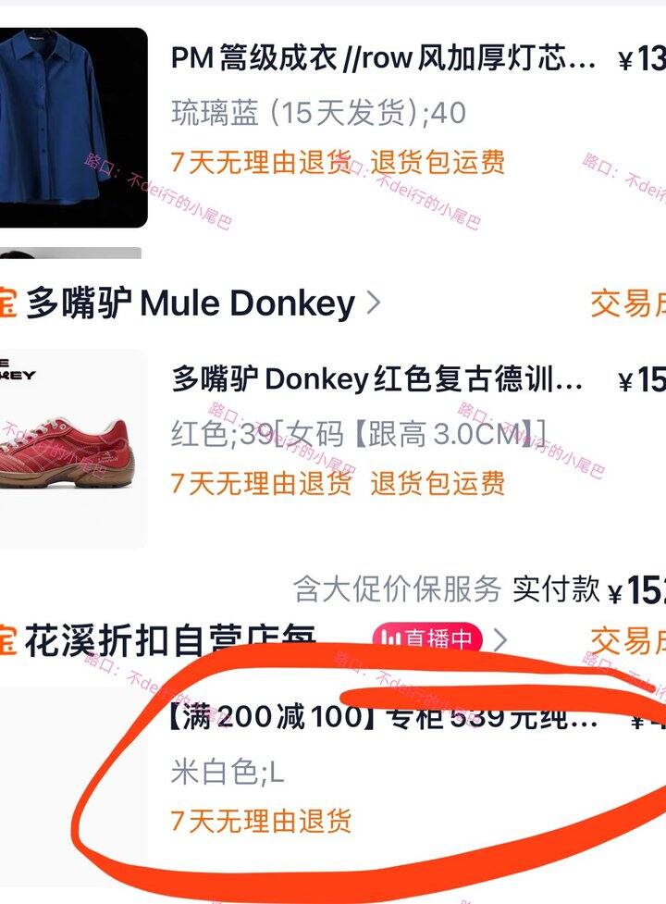Select the 琉璃蓝 (15天发货);40 spec text
Screen dimensions: 666x904
tap(318, 112)
